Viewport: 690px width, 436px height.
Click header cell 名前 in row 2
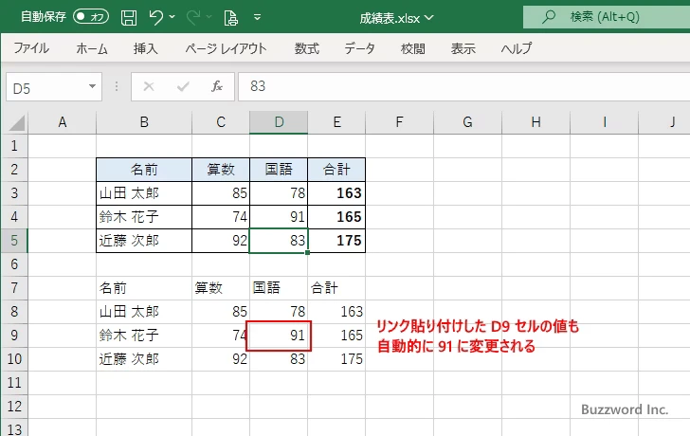pos(144,170)
